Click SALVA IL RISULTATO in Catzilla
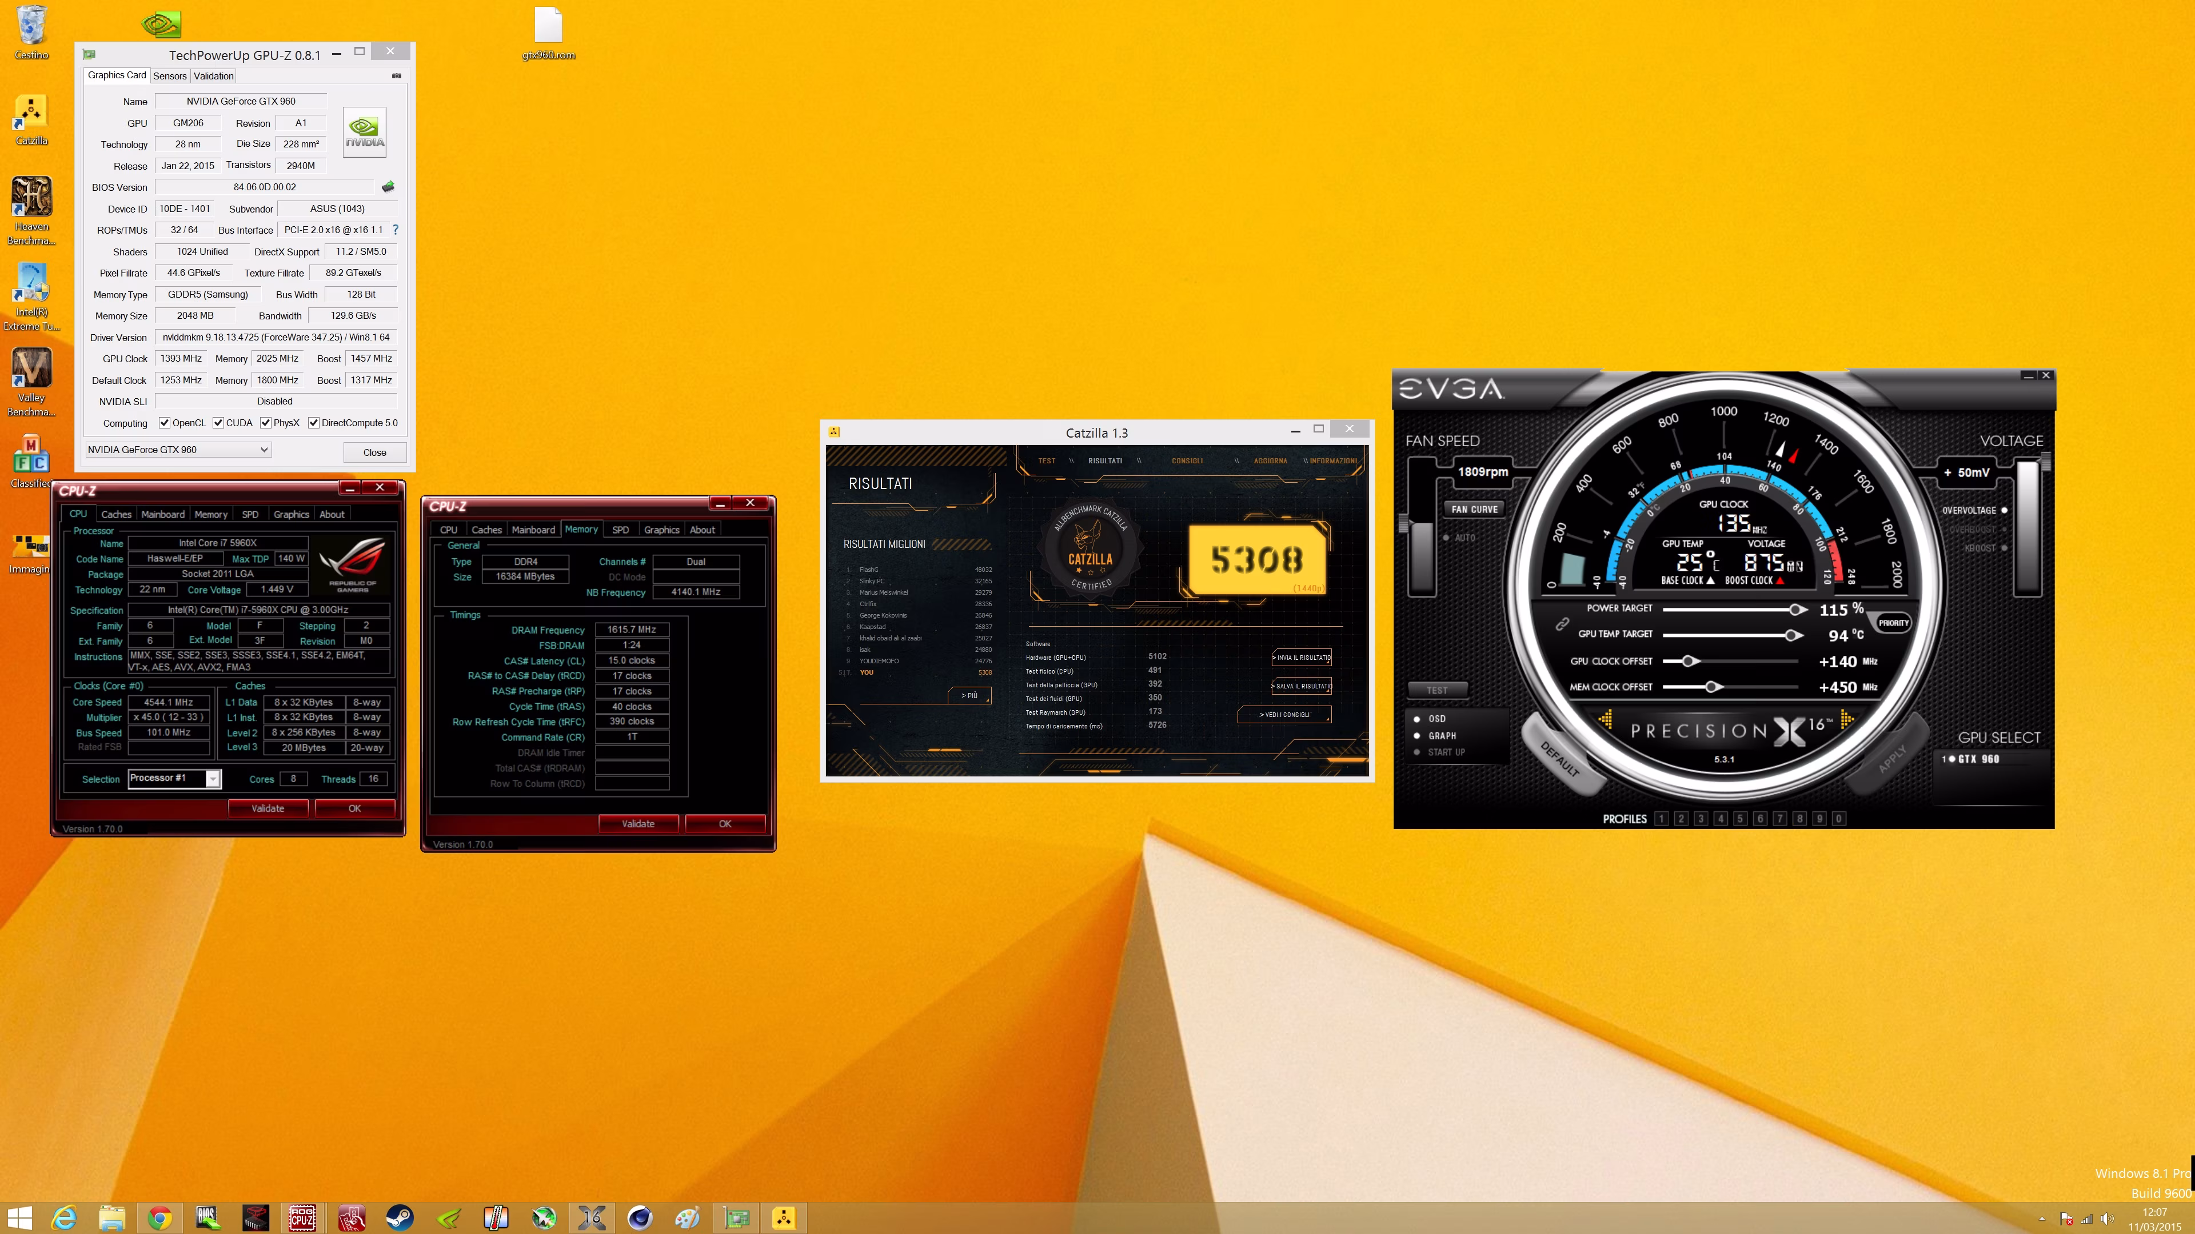This screenshot has width=2195, height=1234. (x=1301, y=686)
